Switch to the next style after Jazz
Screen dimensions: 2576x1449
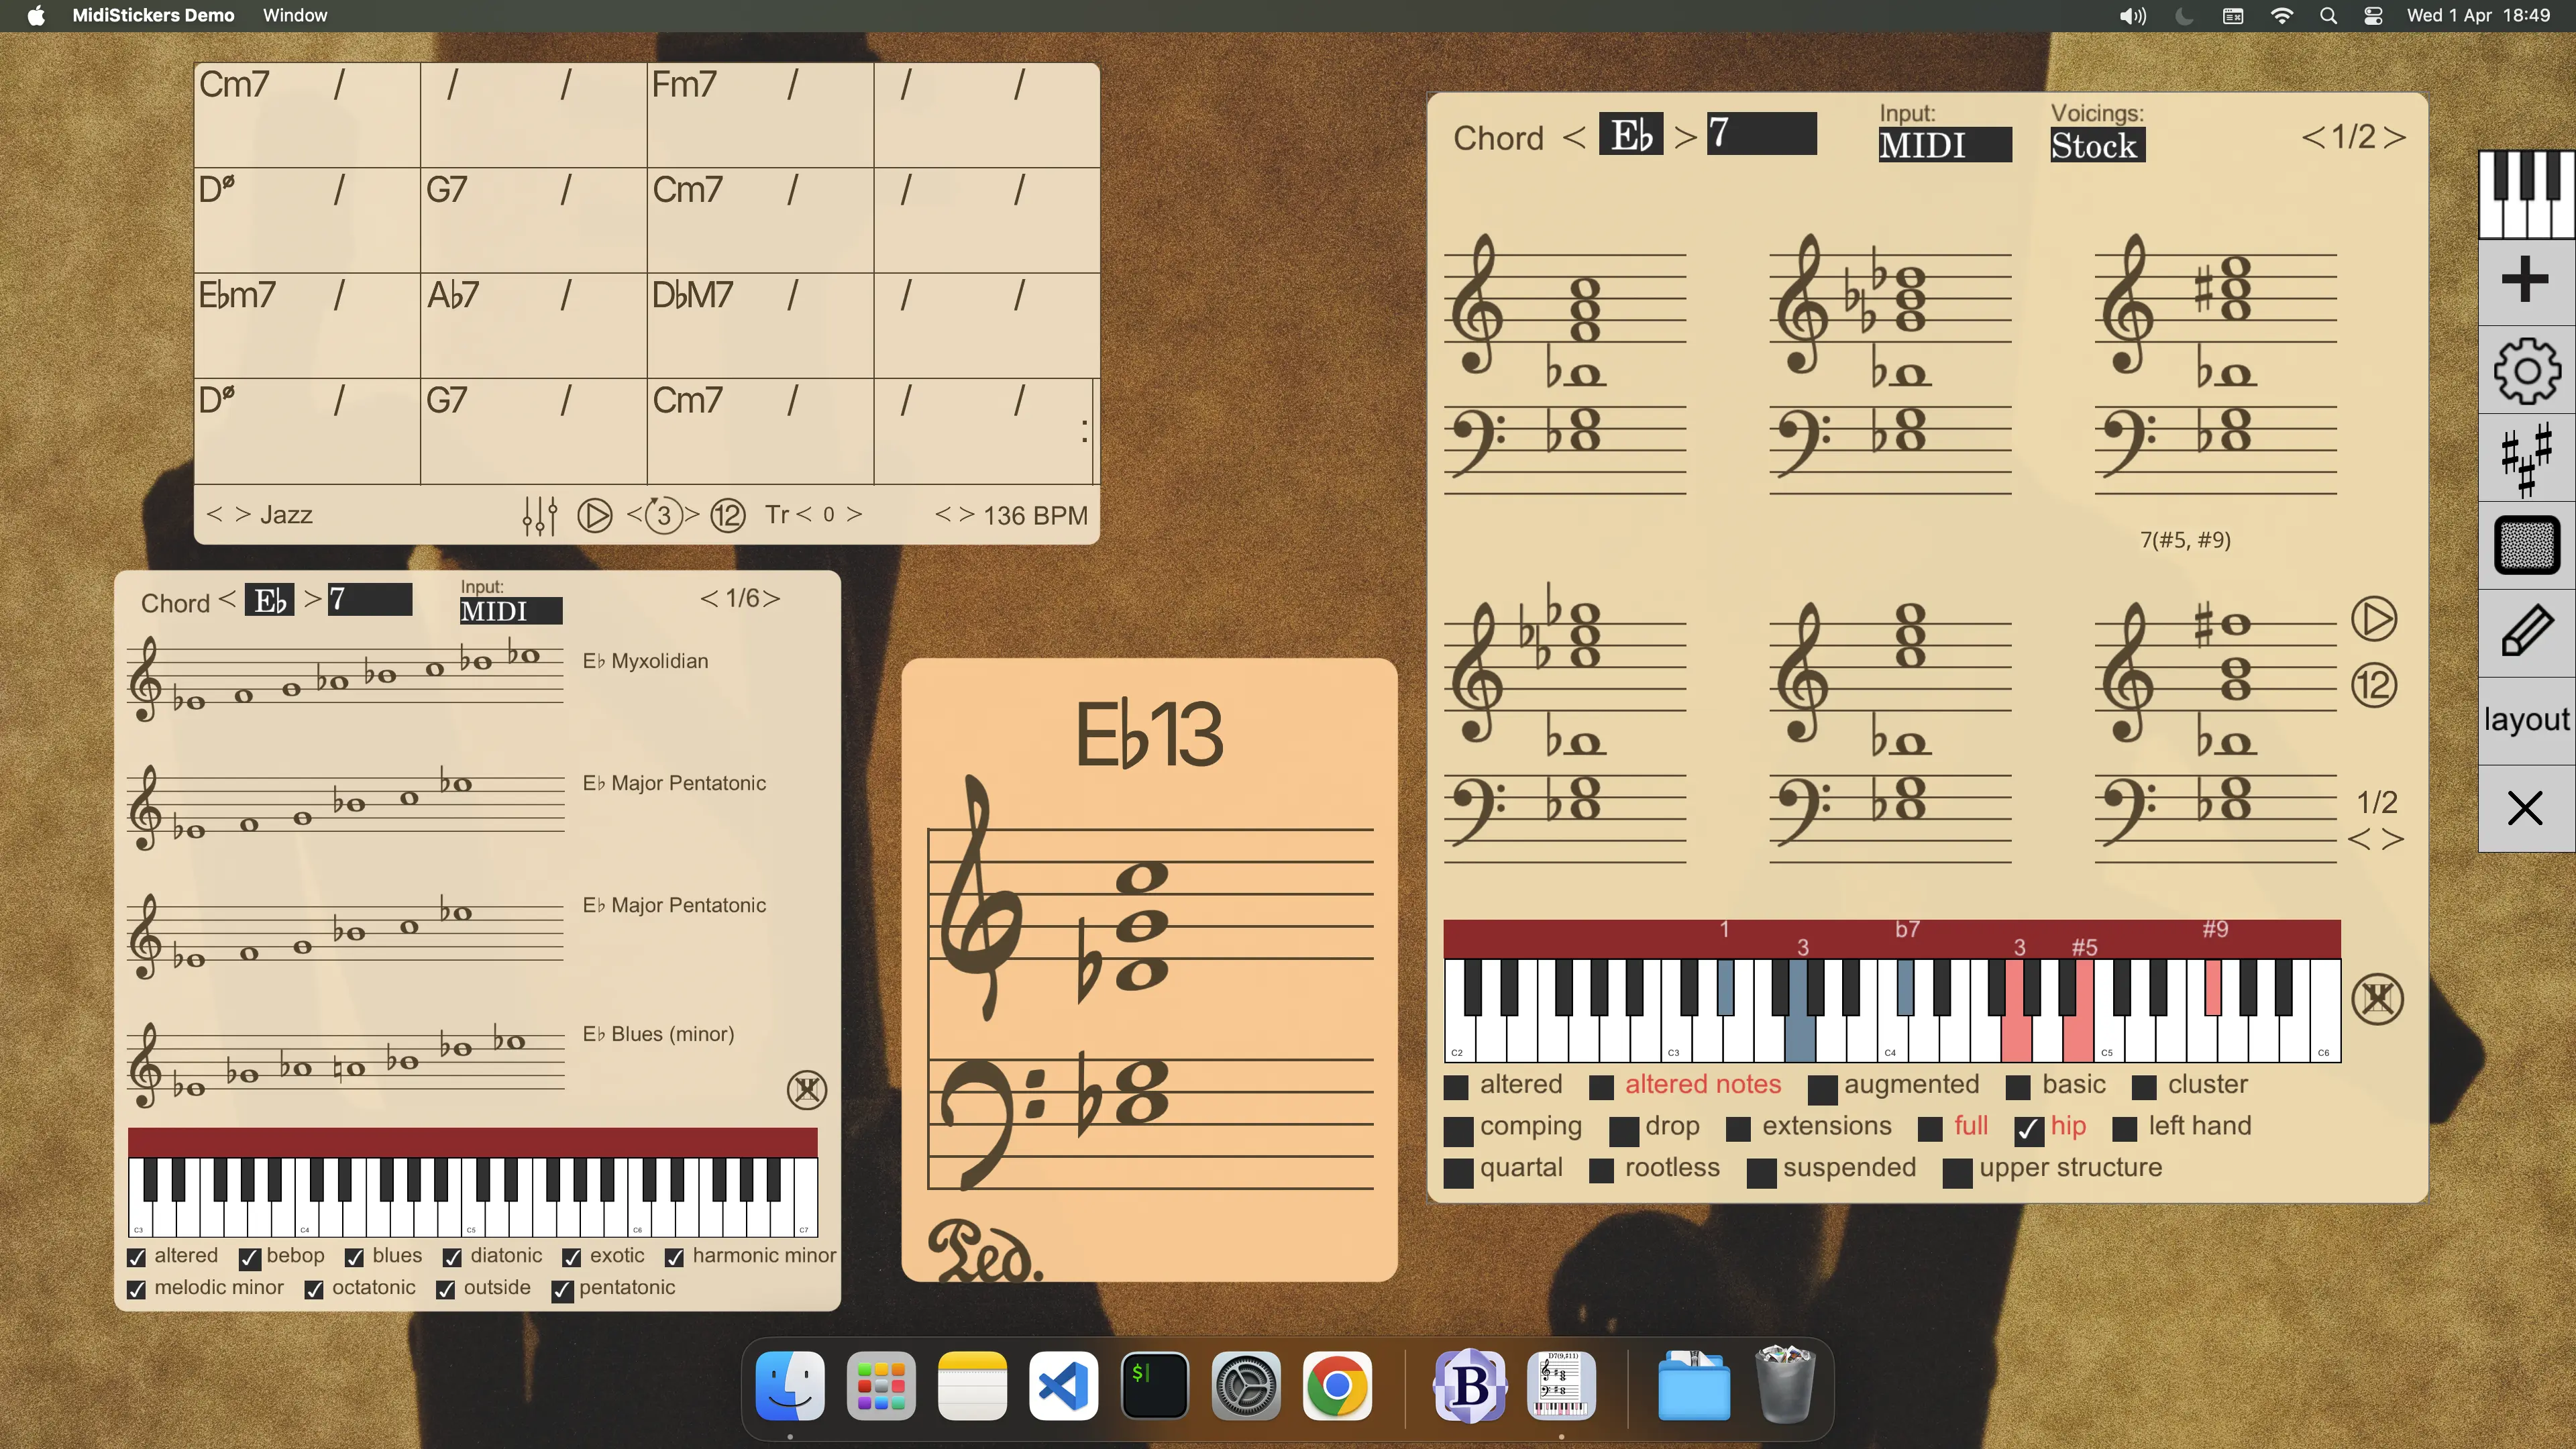(243, 514)
